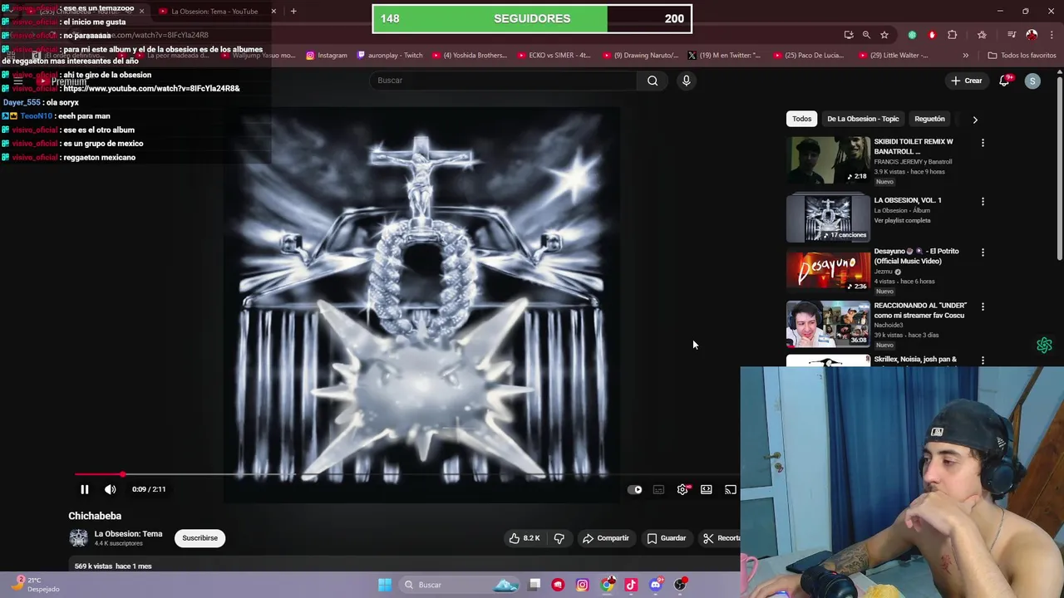
Task: Open La Obsesion: Tema channel avatar
Action: click(78, 538)
